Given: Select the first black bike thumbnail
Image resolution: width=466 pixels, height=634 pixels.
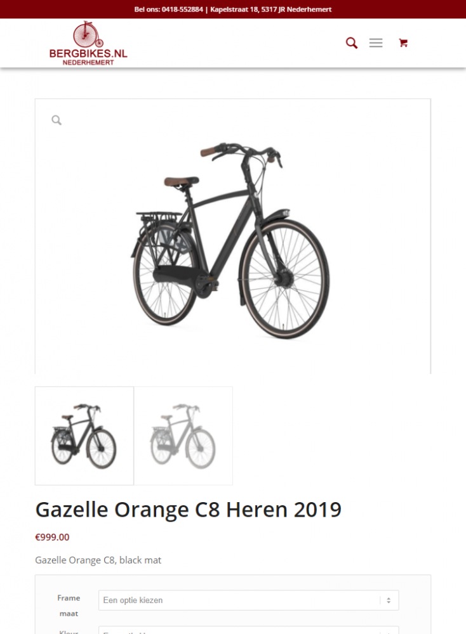Looking at the screenshot, I should pos(84,436).
